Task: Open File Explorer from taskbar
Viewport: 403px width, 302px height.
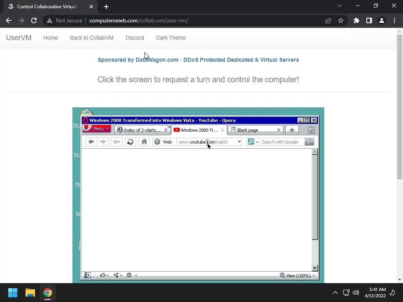Action: [30, 293]
